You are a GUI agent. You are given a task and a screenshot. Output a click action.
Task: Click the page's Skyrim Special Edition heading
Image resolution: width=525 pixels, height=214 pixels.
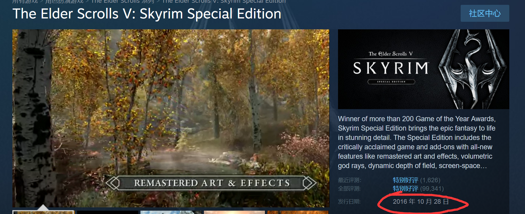147,14
